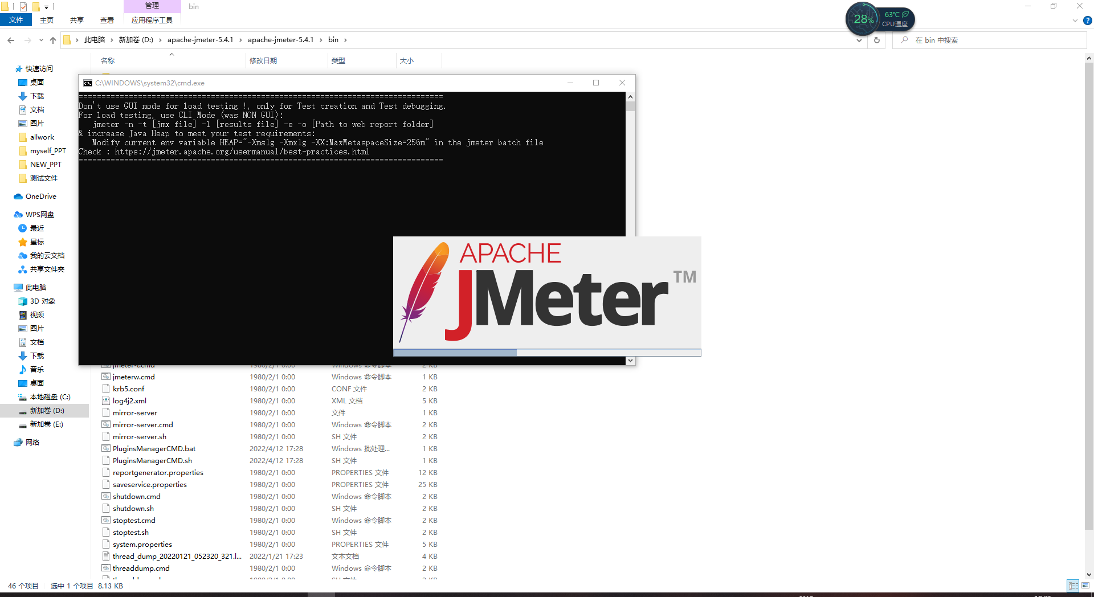
Task: Switch to details view layout icon
Action: [1073, 586]
